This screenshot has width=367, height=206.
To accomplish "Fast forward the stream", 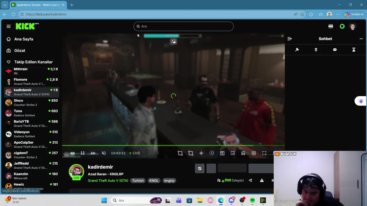I will [93, 153].
